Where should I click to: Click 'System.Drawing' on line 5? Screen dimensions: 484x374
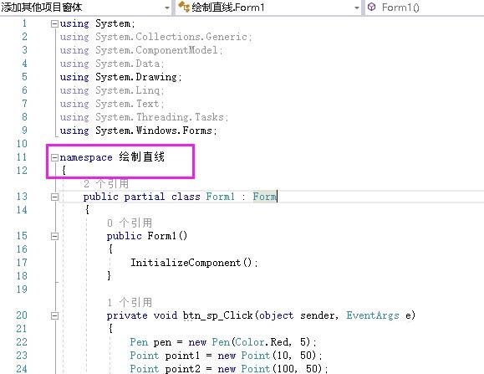[x=136, y=77]
